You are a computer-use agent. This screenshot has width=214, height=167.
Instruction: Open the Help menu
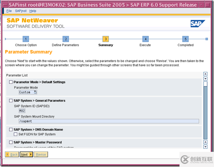[33, 11]
